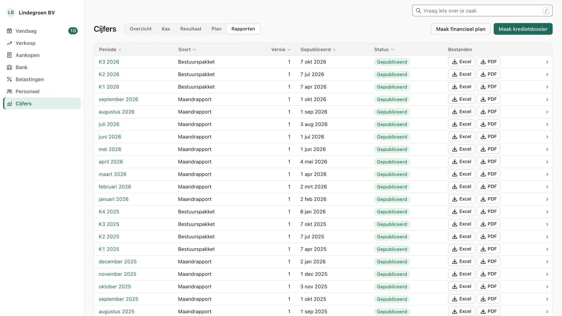
Task: Select the Rapporten tab
Action: tap(243, 29)
